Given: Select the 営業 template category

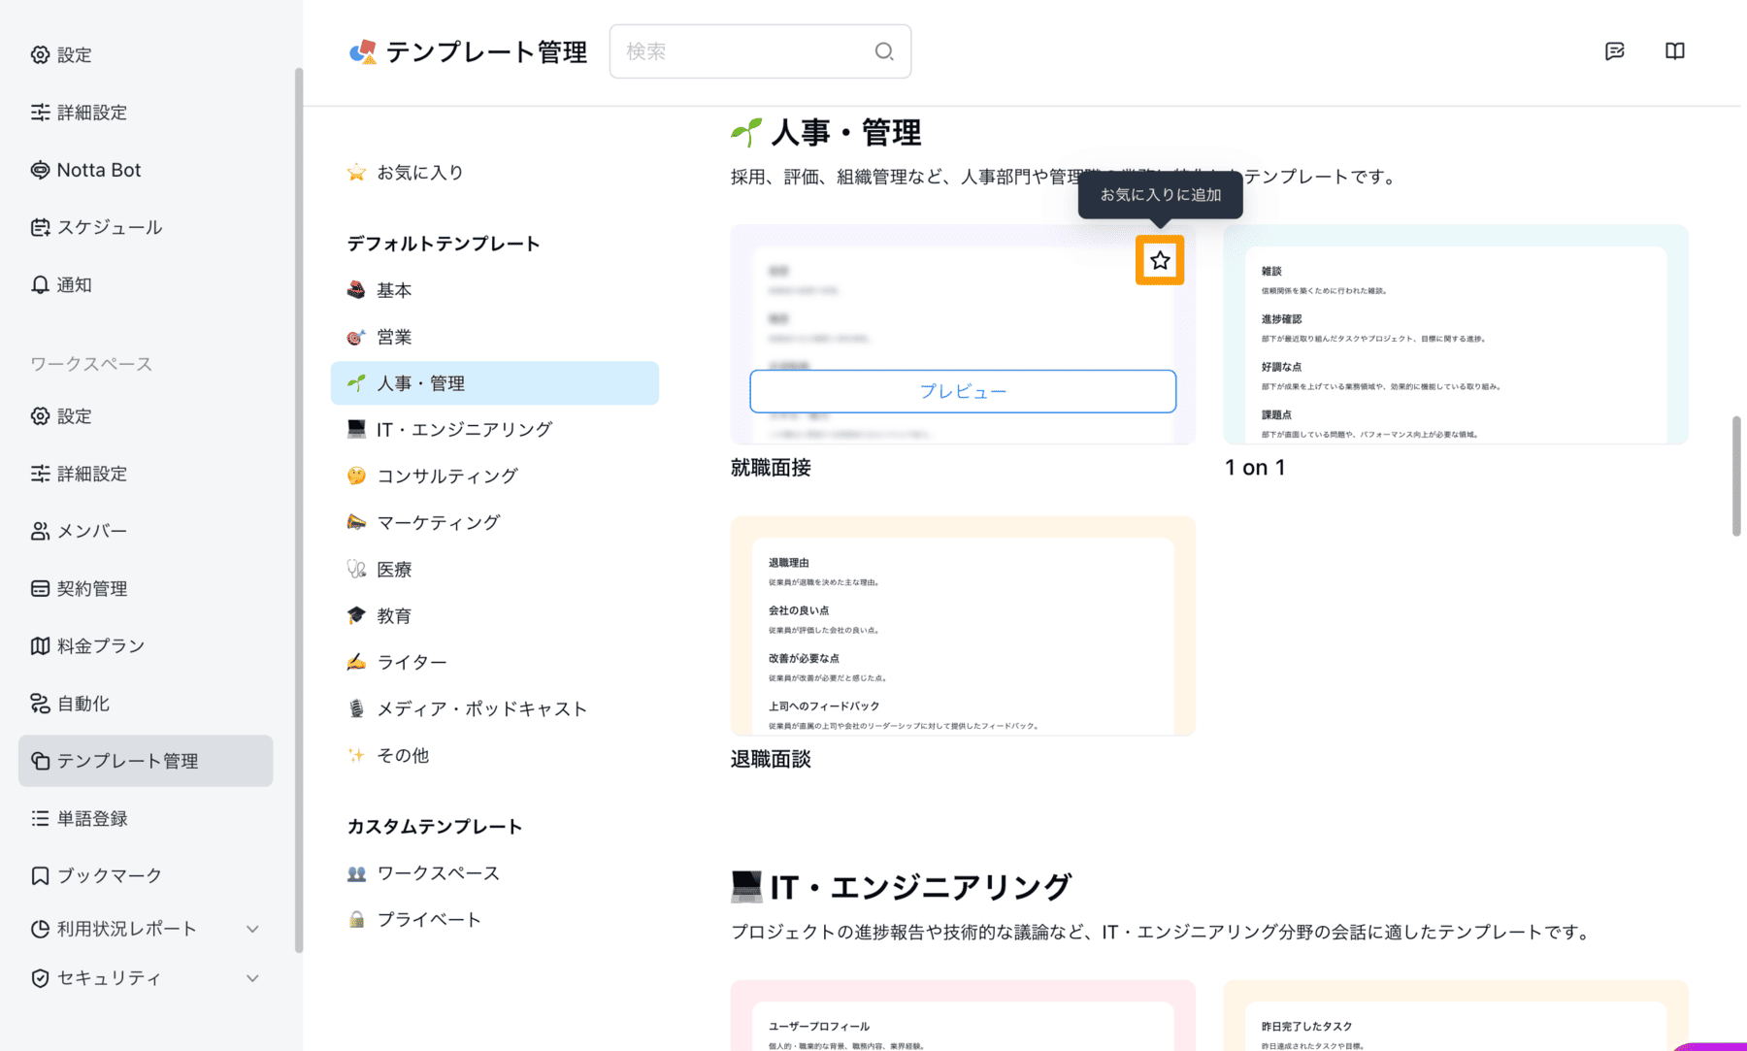Looking at the screenshot, I should tap(494, 337).
